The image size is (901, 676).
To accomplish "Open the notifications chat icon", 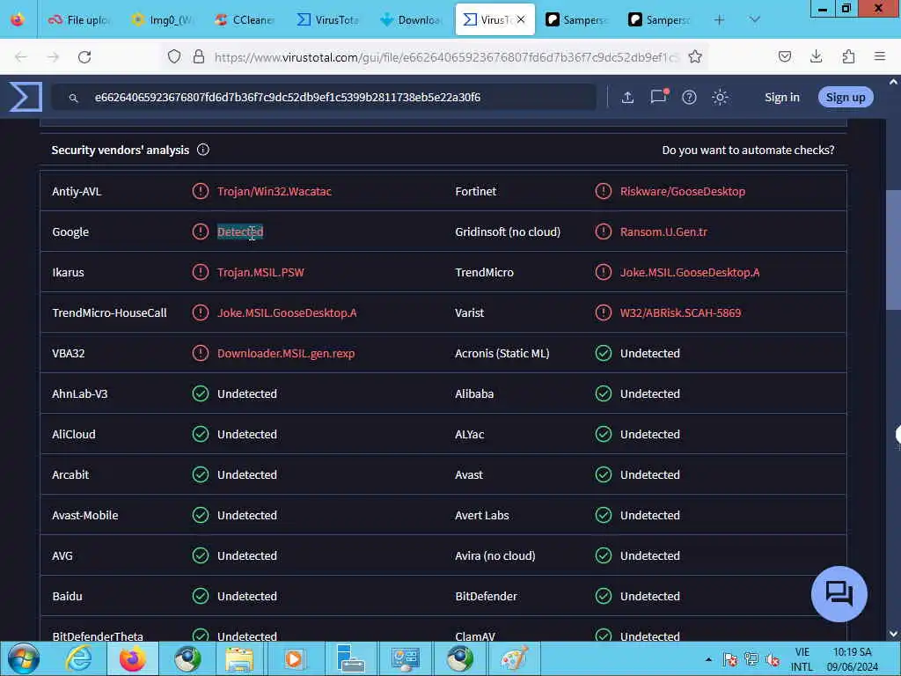I will point(659,96).
